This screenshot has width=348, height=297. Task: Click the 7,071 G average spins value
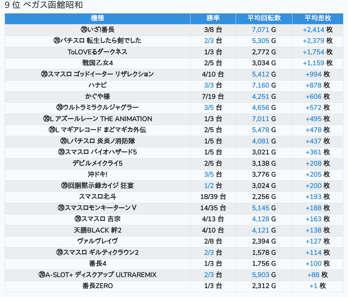264,30
